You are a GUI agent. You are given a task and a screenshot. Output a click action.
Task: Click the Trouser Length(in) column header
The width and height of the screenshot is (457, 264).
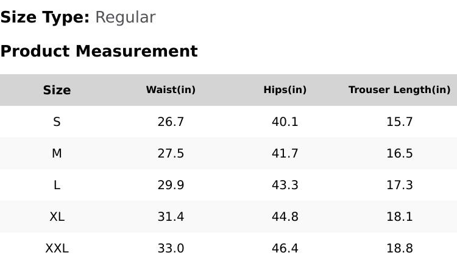pos(399,90)
